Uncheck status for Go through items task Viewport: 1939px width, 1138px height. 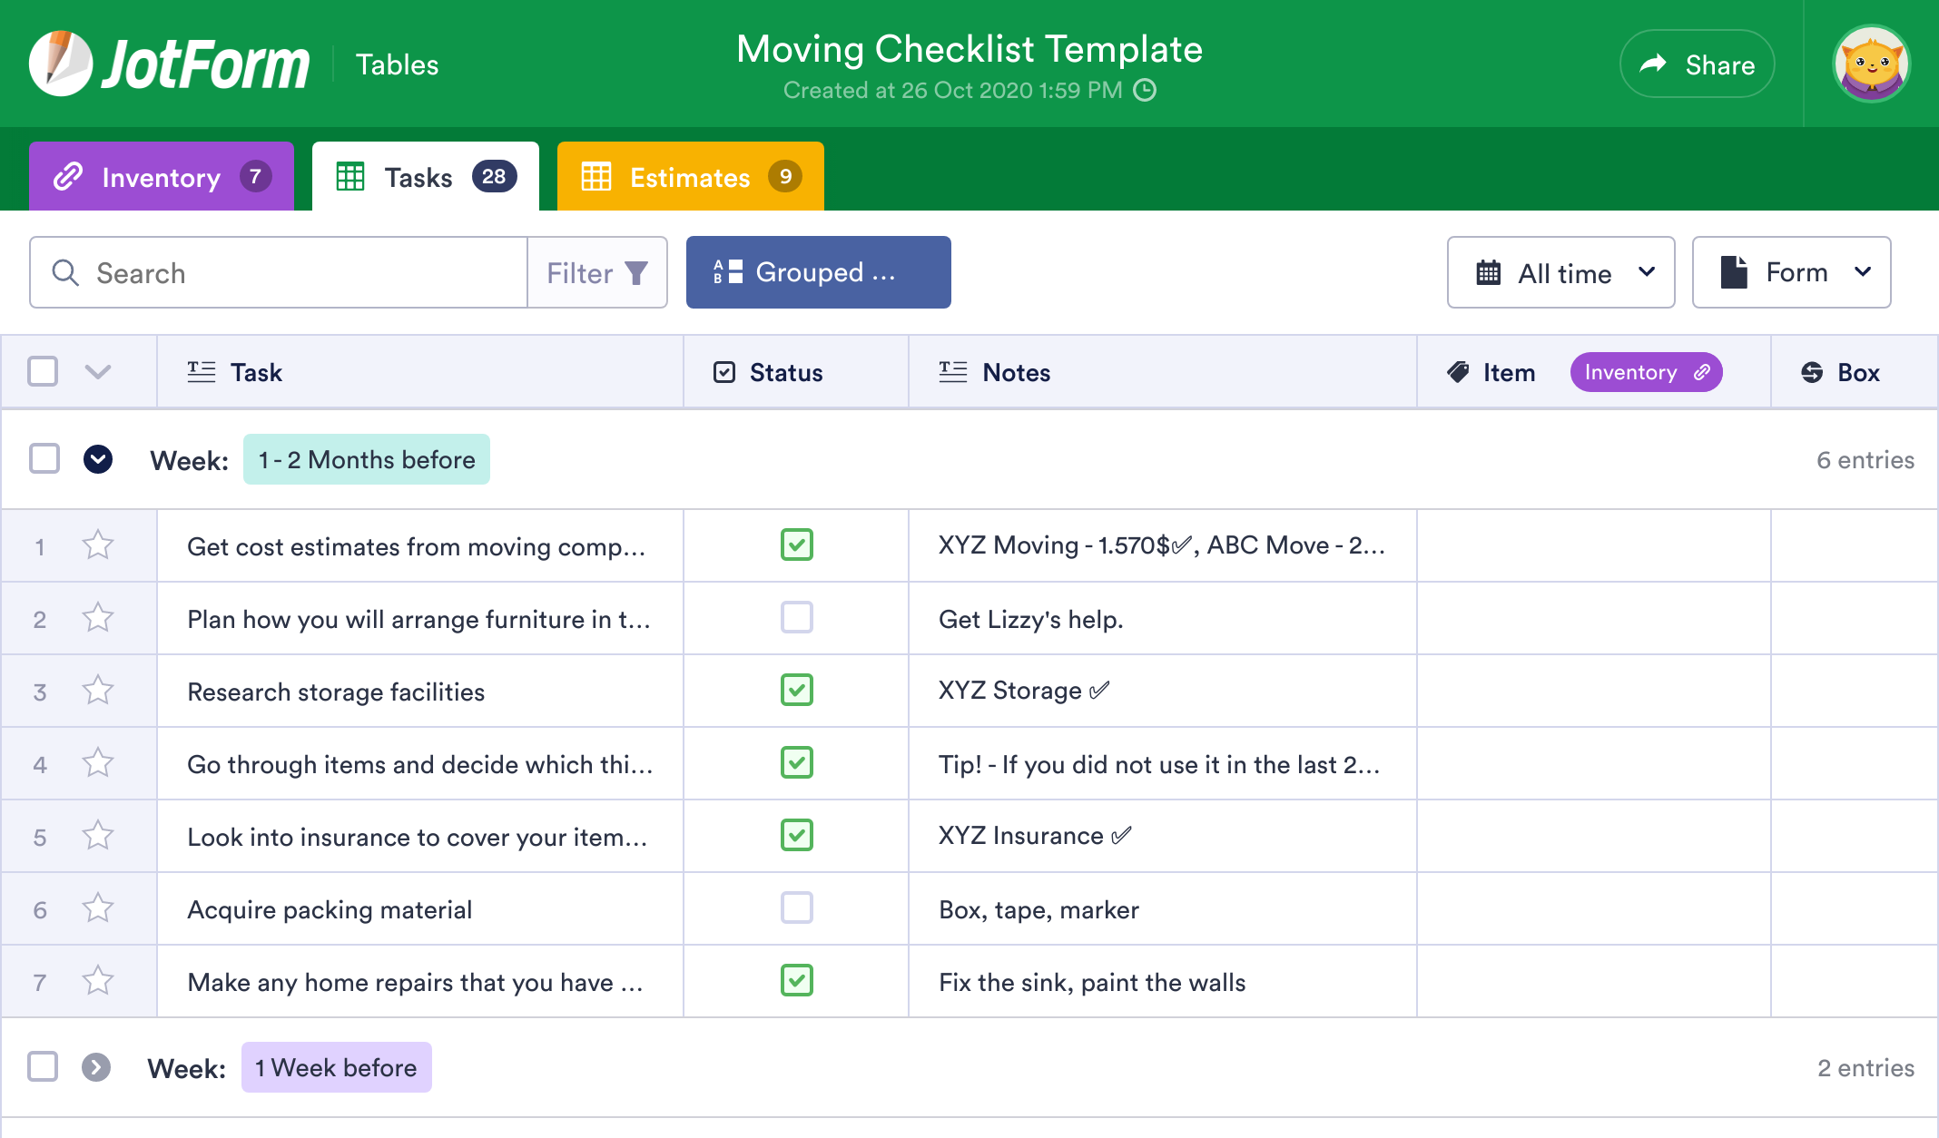pos(797,763)
